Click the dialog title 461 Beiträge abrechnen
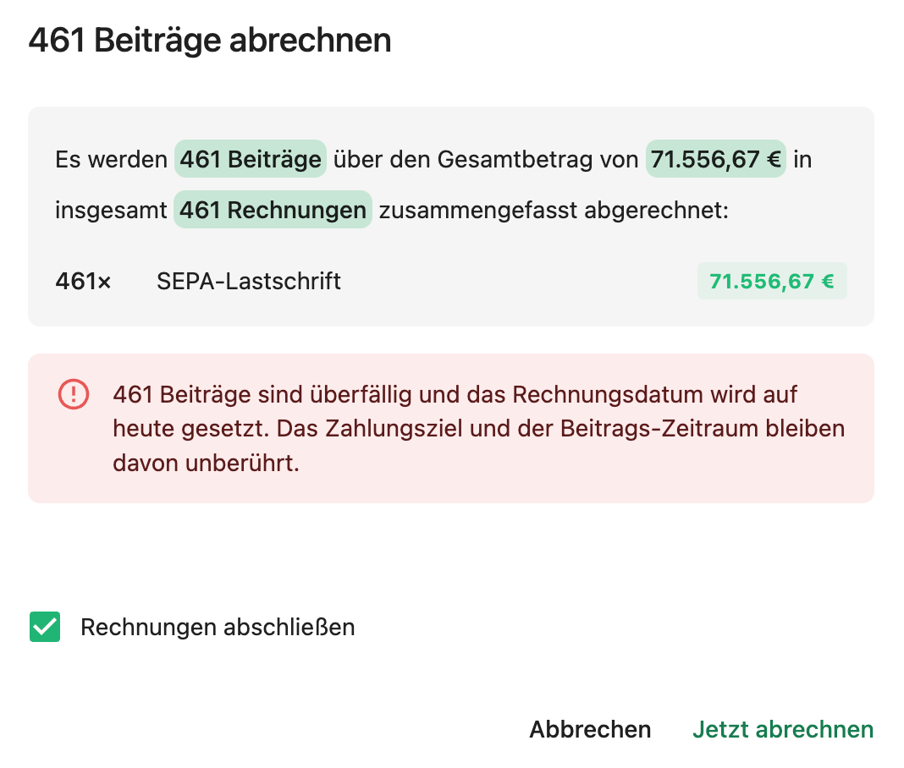The image size is (904, 768). [x=210, y=41]
